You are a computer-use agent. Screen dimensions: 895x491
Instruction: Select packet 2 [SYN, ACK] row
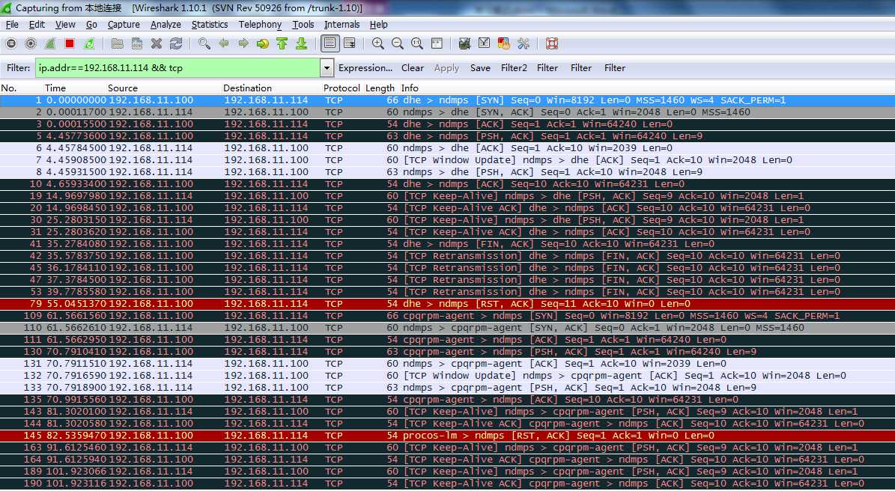pyautogui.click(x=448, y=112)
